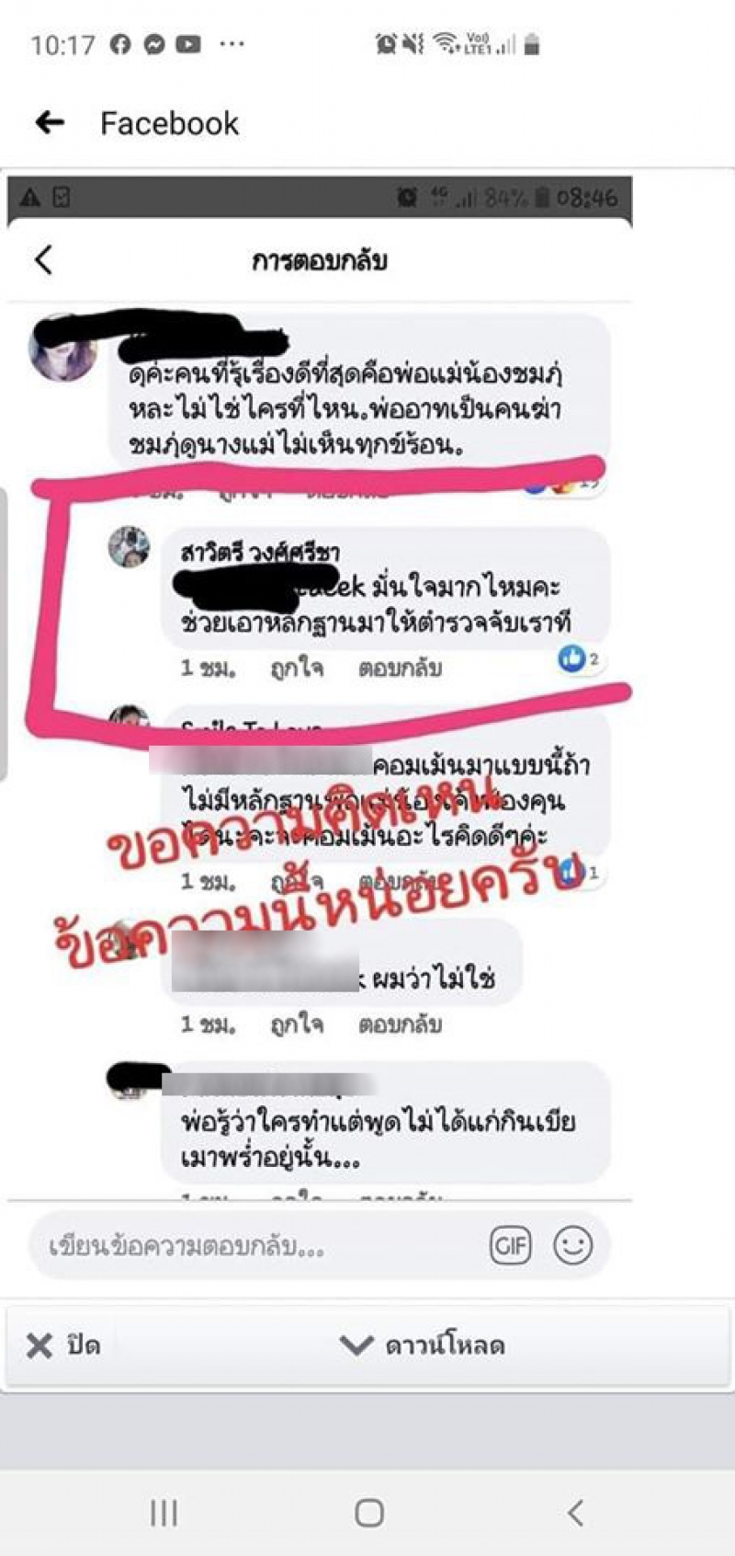The height and width of the screenshot is (1556, 735).
Task: Tap ตอบกลับ under the ผมว่าไม่ใช่ comment
Action: (400, 1024)
